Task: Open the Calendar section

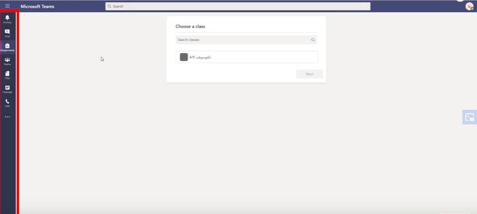Action: [7, 89]
